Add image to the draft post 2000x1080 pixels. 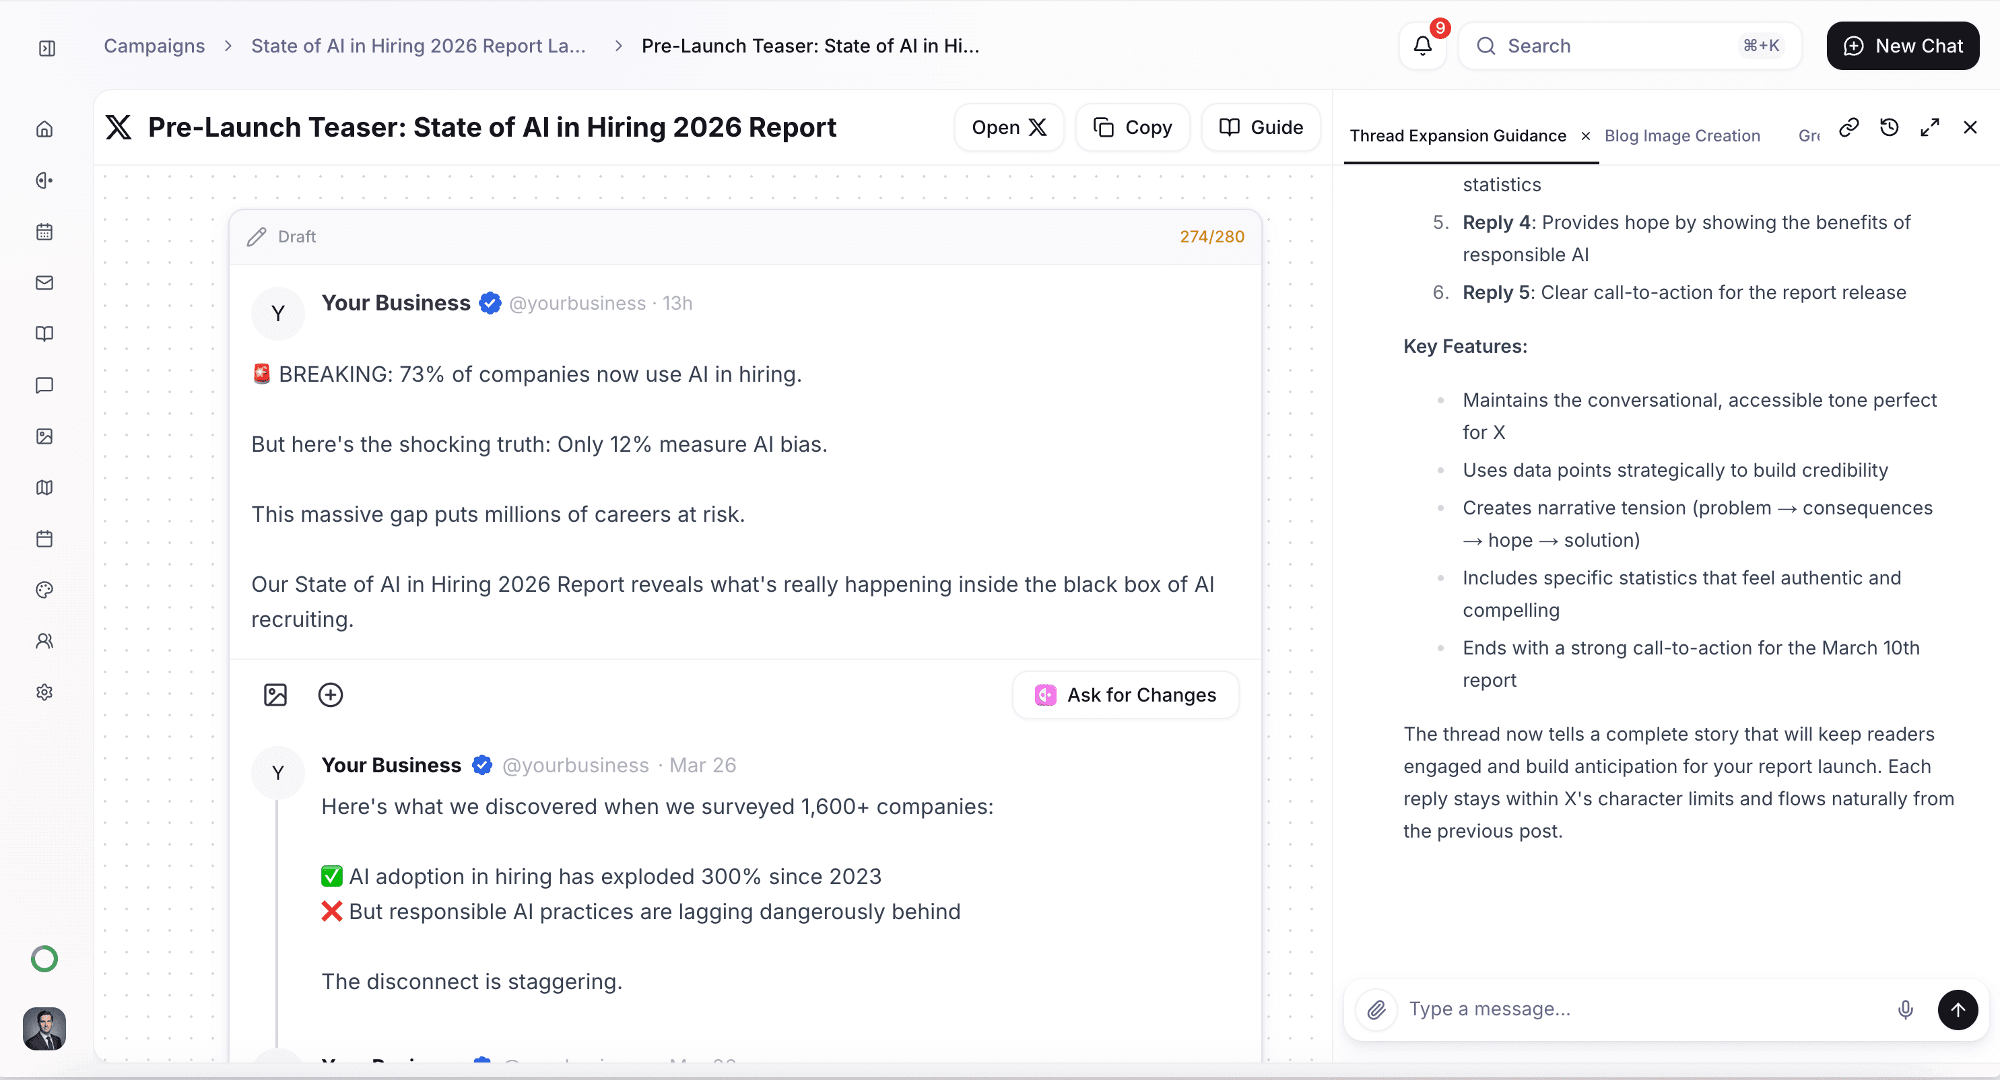coord(275,695)
